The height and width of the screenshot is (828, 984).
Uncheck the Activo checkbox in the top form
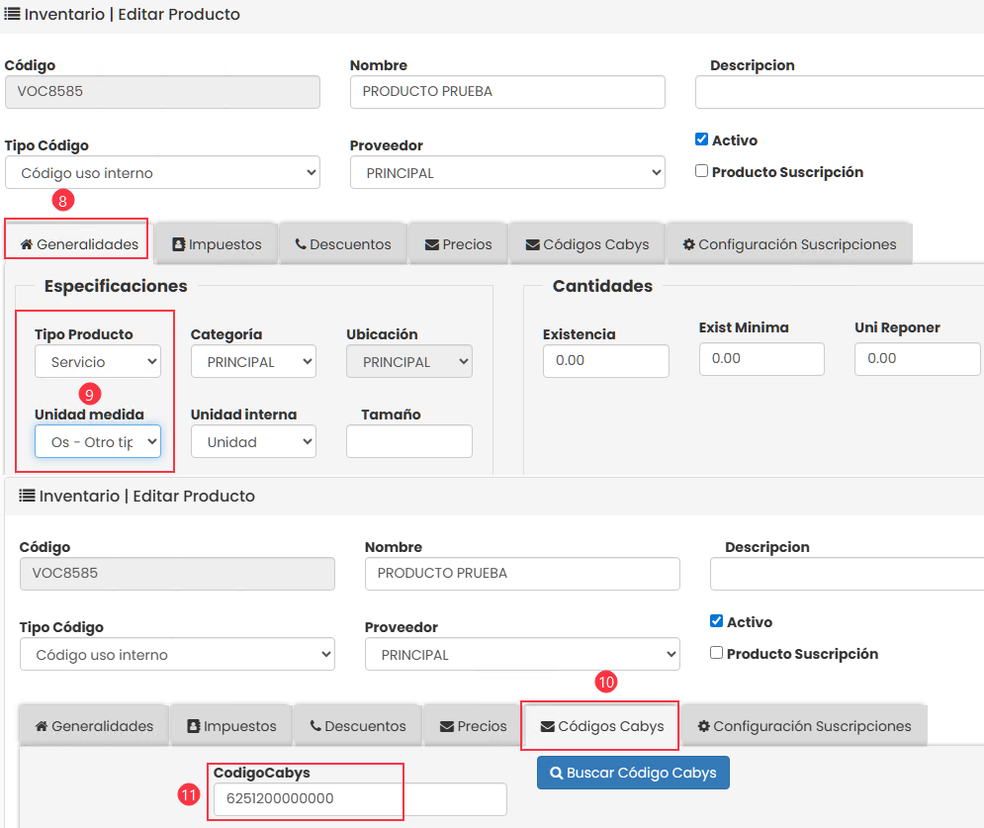tap(701, 139)
